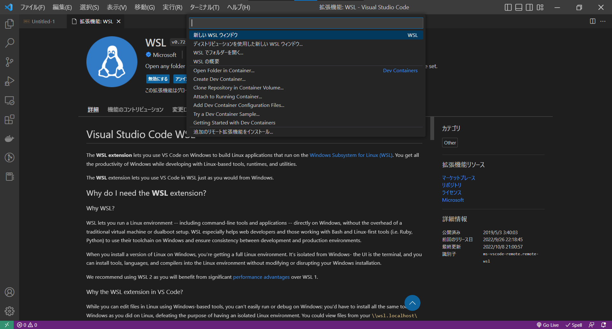Click the 無効にする button

point(158,79)
